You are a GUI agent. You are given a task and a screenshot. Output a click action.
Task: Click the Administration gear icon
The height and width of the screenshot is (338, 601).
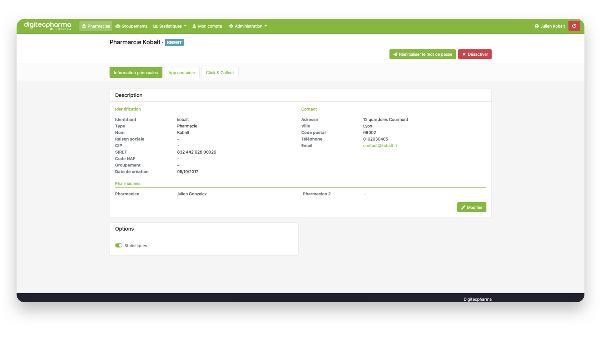[231, 26]
